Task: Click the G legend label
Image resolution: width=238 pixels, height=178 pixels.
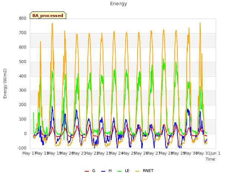Action: (94, 171)
